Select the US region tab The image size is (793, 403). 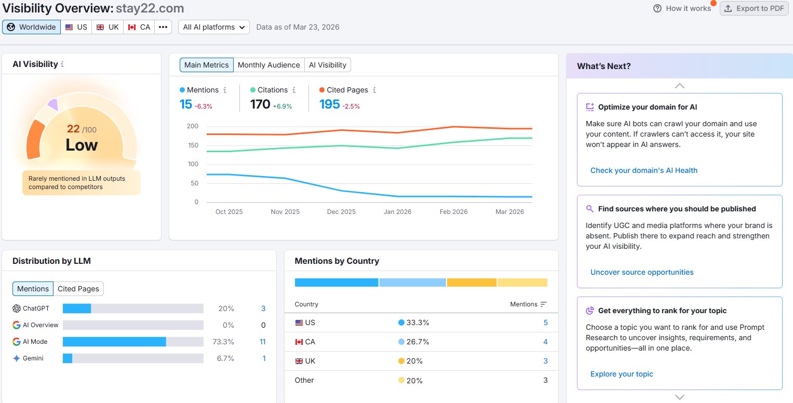pos(76,27)
